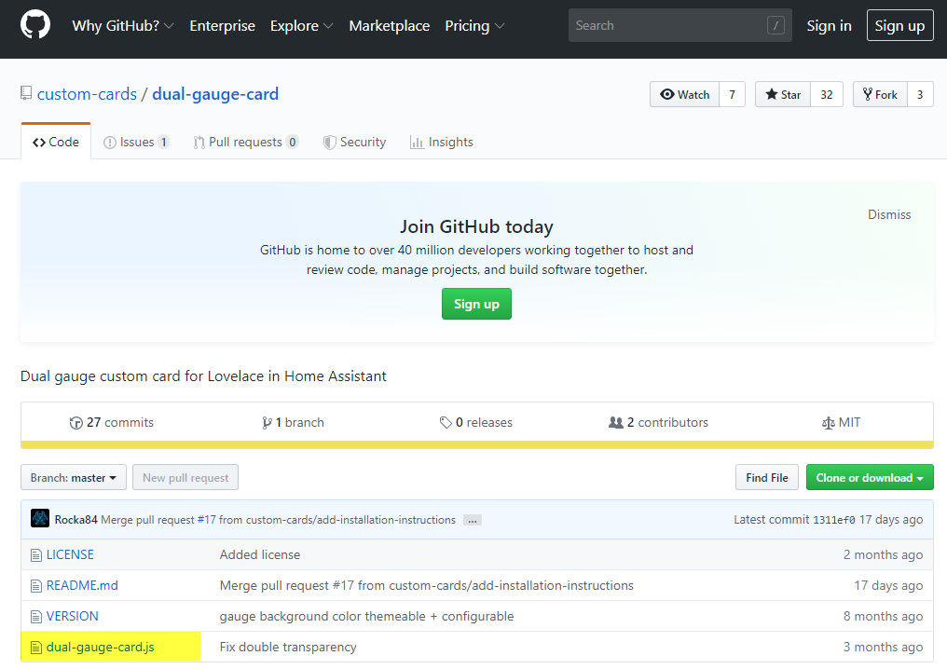Click the Rocka84 avatar thumbnail
This screenshot has height=669, width=947.
pos(40,519)
